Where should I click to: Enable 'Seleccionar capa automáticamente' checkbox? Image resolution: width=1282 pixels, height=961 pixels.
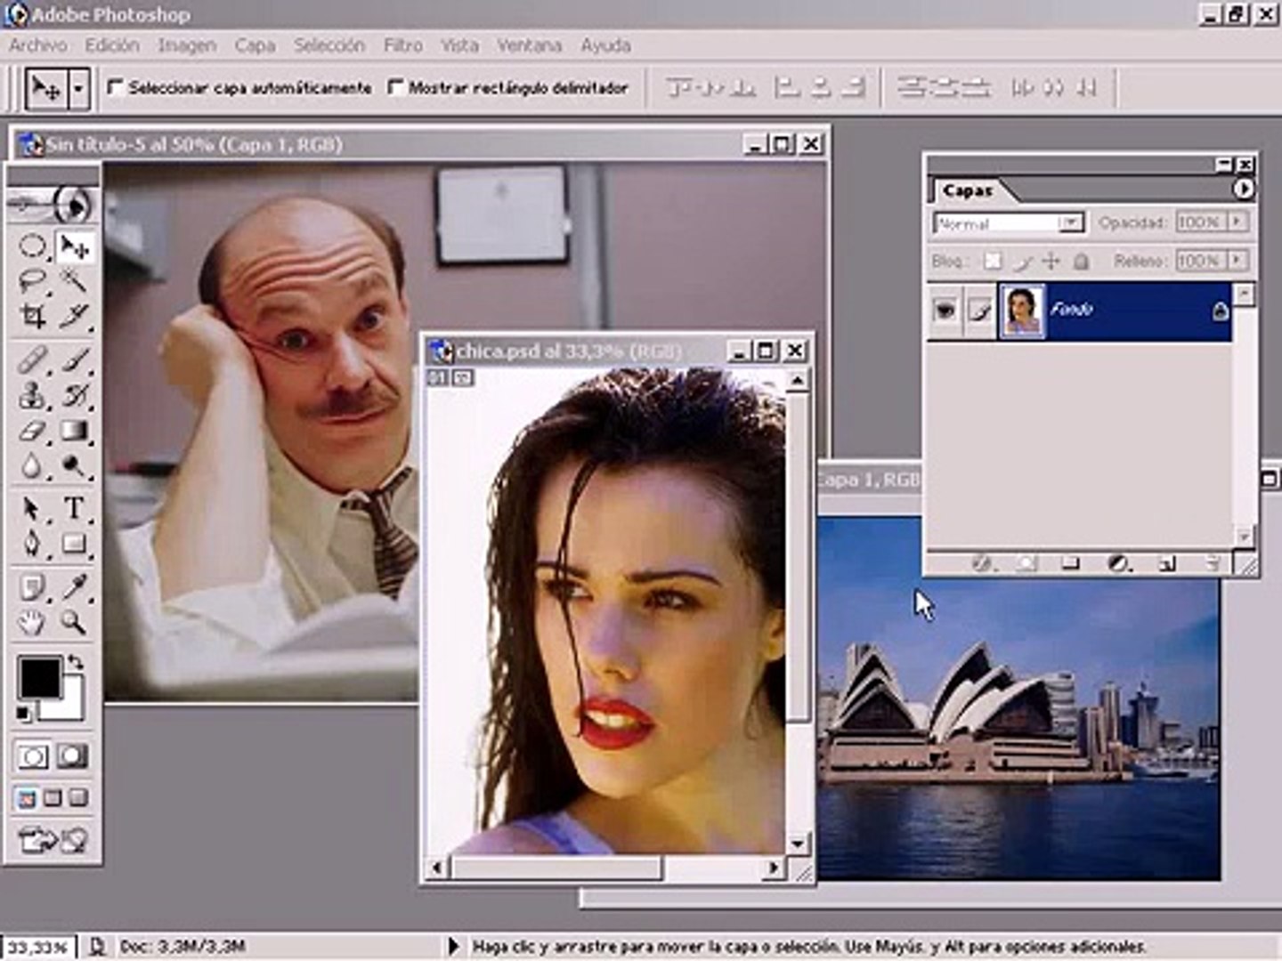115,87
